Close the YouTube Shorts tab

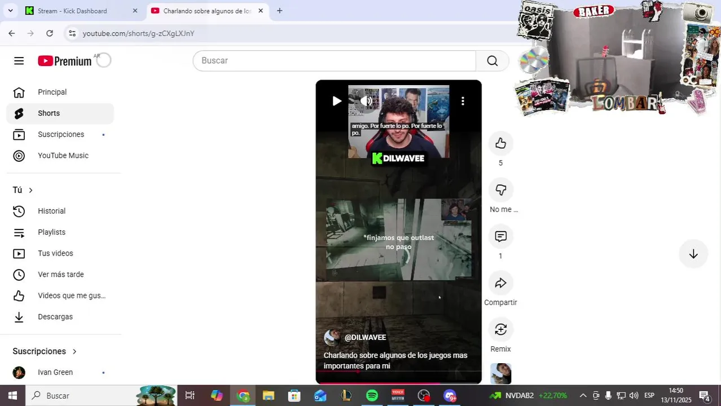pos(261,11)
